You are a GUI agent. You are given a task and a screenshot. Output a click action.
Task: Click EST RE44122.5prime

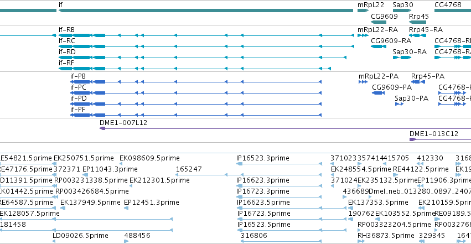coord(421,169)
